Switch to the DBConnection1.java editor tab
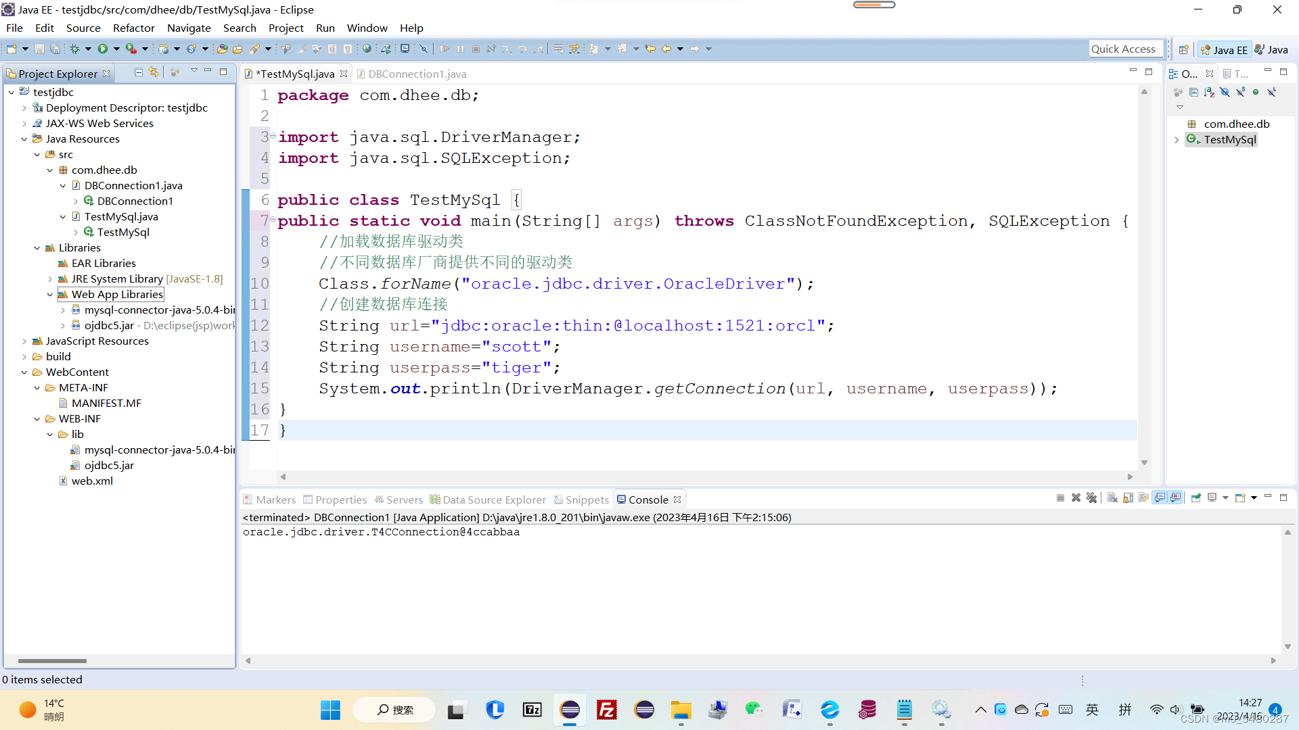 [417, 74]
